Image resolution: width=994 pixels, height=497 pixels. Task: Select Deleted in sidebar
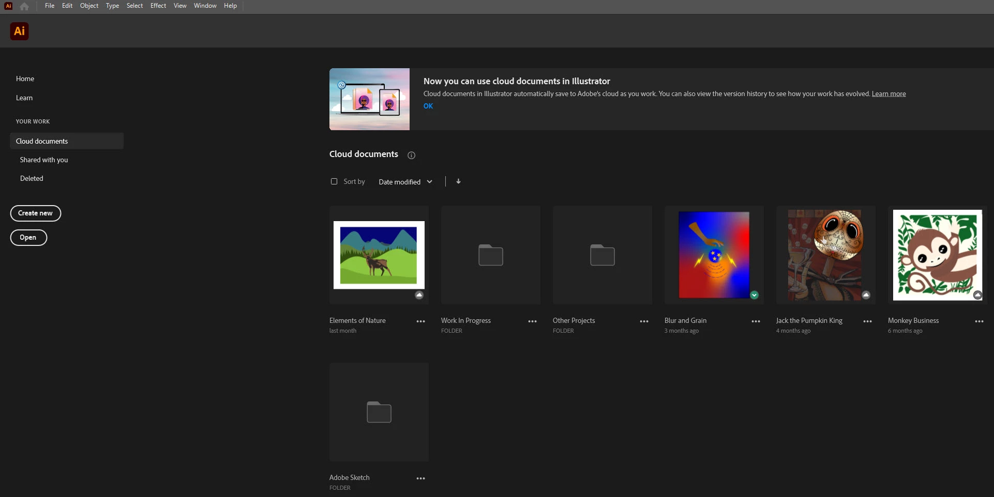coord(32,178)
